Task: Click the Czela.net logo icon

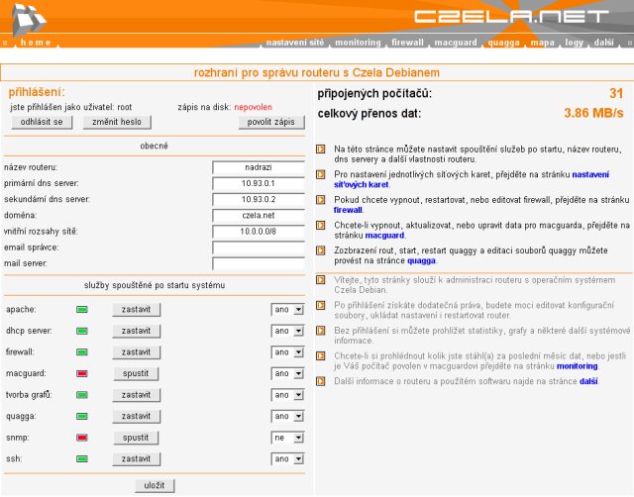Action: tap(22, 18)
